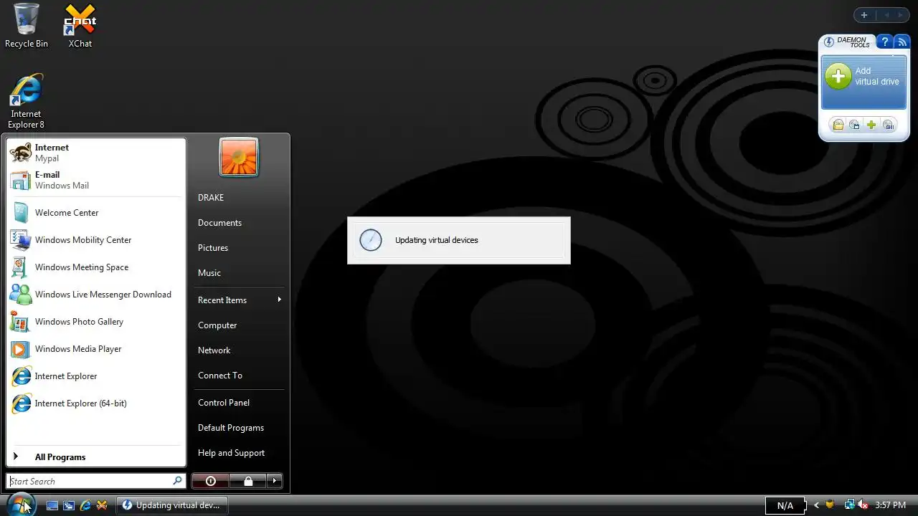Click 'Add virtual drive' text in gadget
The height and width of the screenshot is (516, 918).
click(x=876, y=76)
